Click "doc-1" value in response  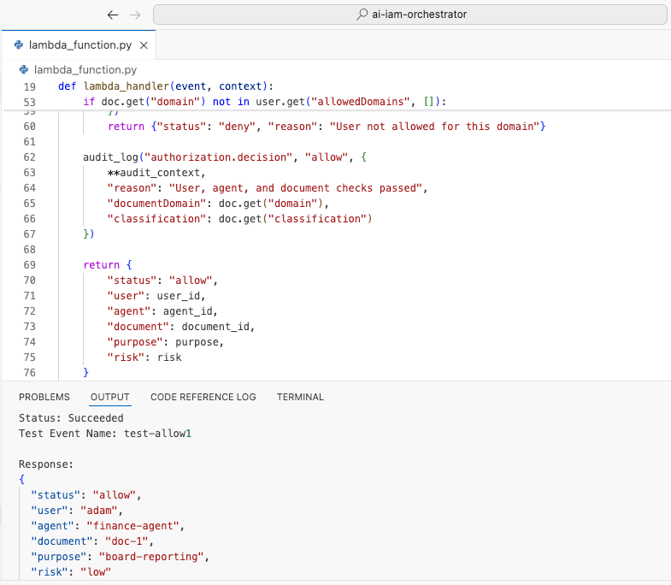click(x=127, y=541)
